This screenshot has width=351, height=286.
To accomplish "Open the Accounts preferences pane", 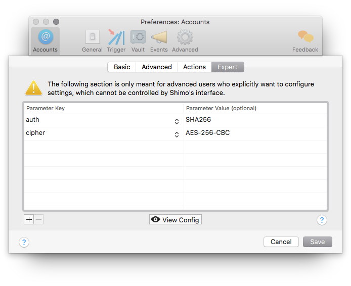I will coord(45,40).
